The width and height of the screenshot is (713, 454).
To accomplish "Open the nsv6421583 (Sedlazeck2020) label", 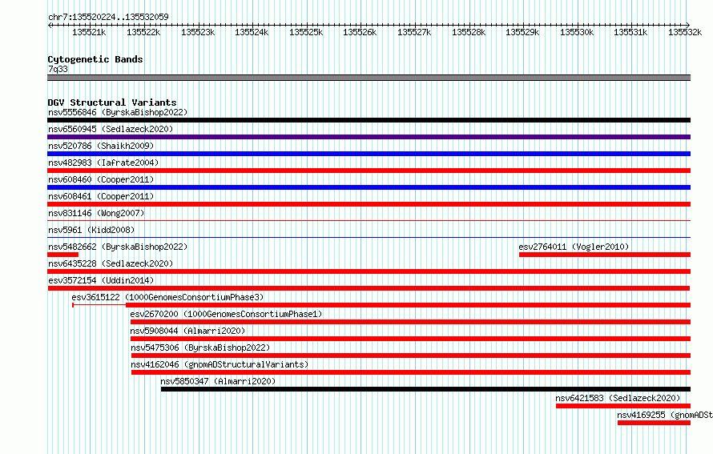I will 618,398.
